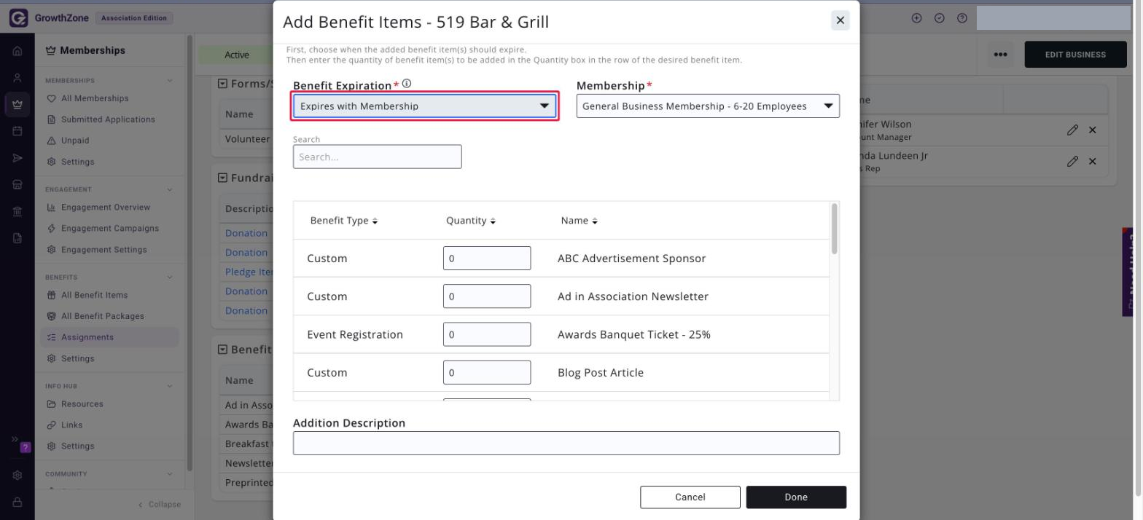Open the Communications paper-plane icon
The width and height of the screenshot is (1143, 520).
coord(17,158)
